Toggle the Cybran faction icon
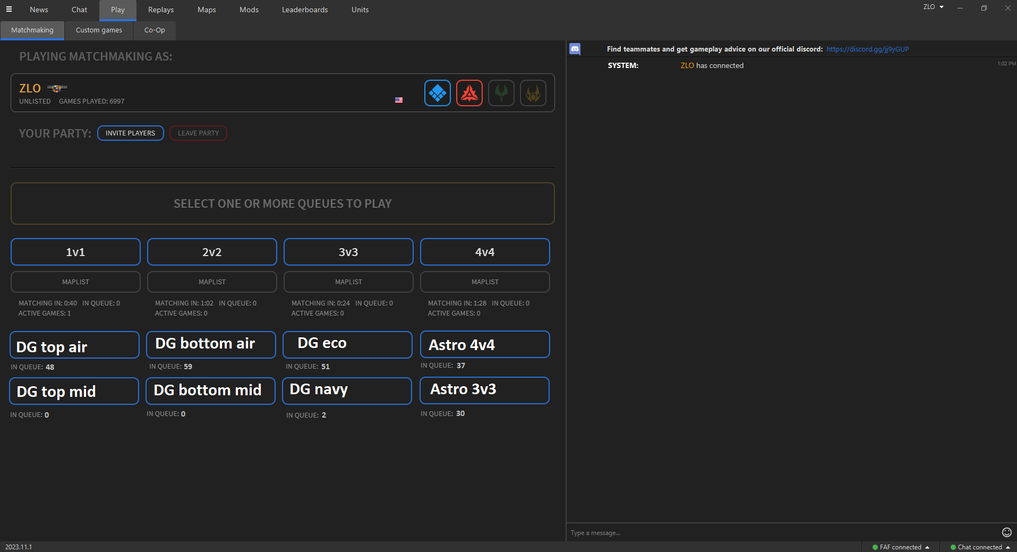The height and width of the screenshot is (552, 1017). [469, 93]
